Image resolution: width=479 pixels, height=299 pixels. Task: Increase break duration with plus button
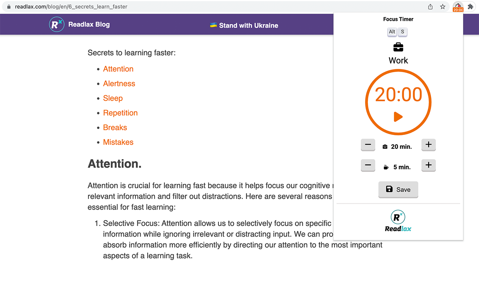point(428,165)
